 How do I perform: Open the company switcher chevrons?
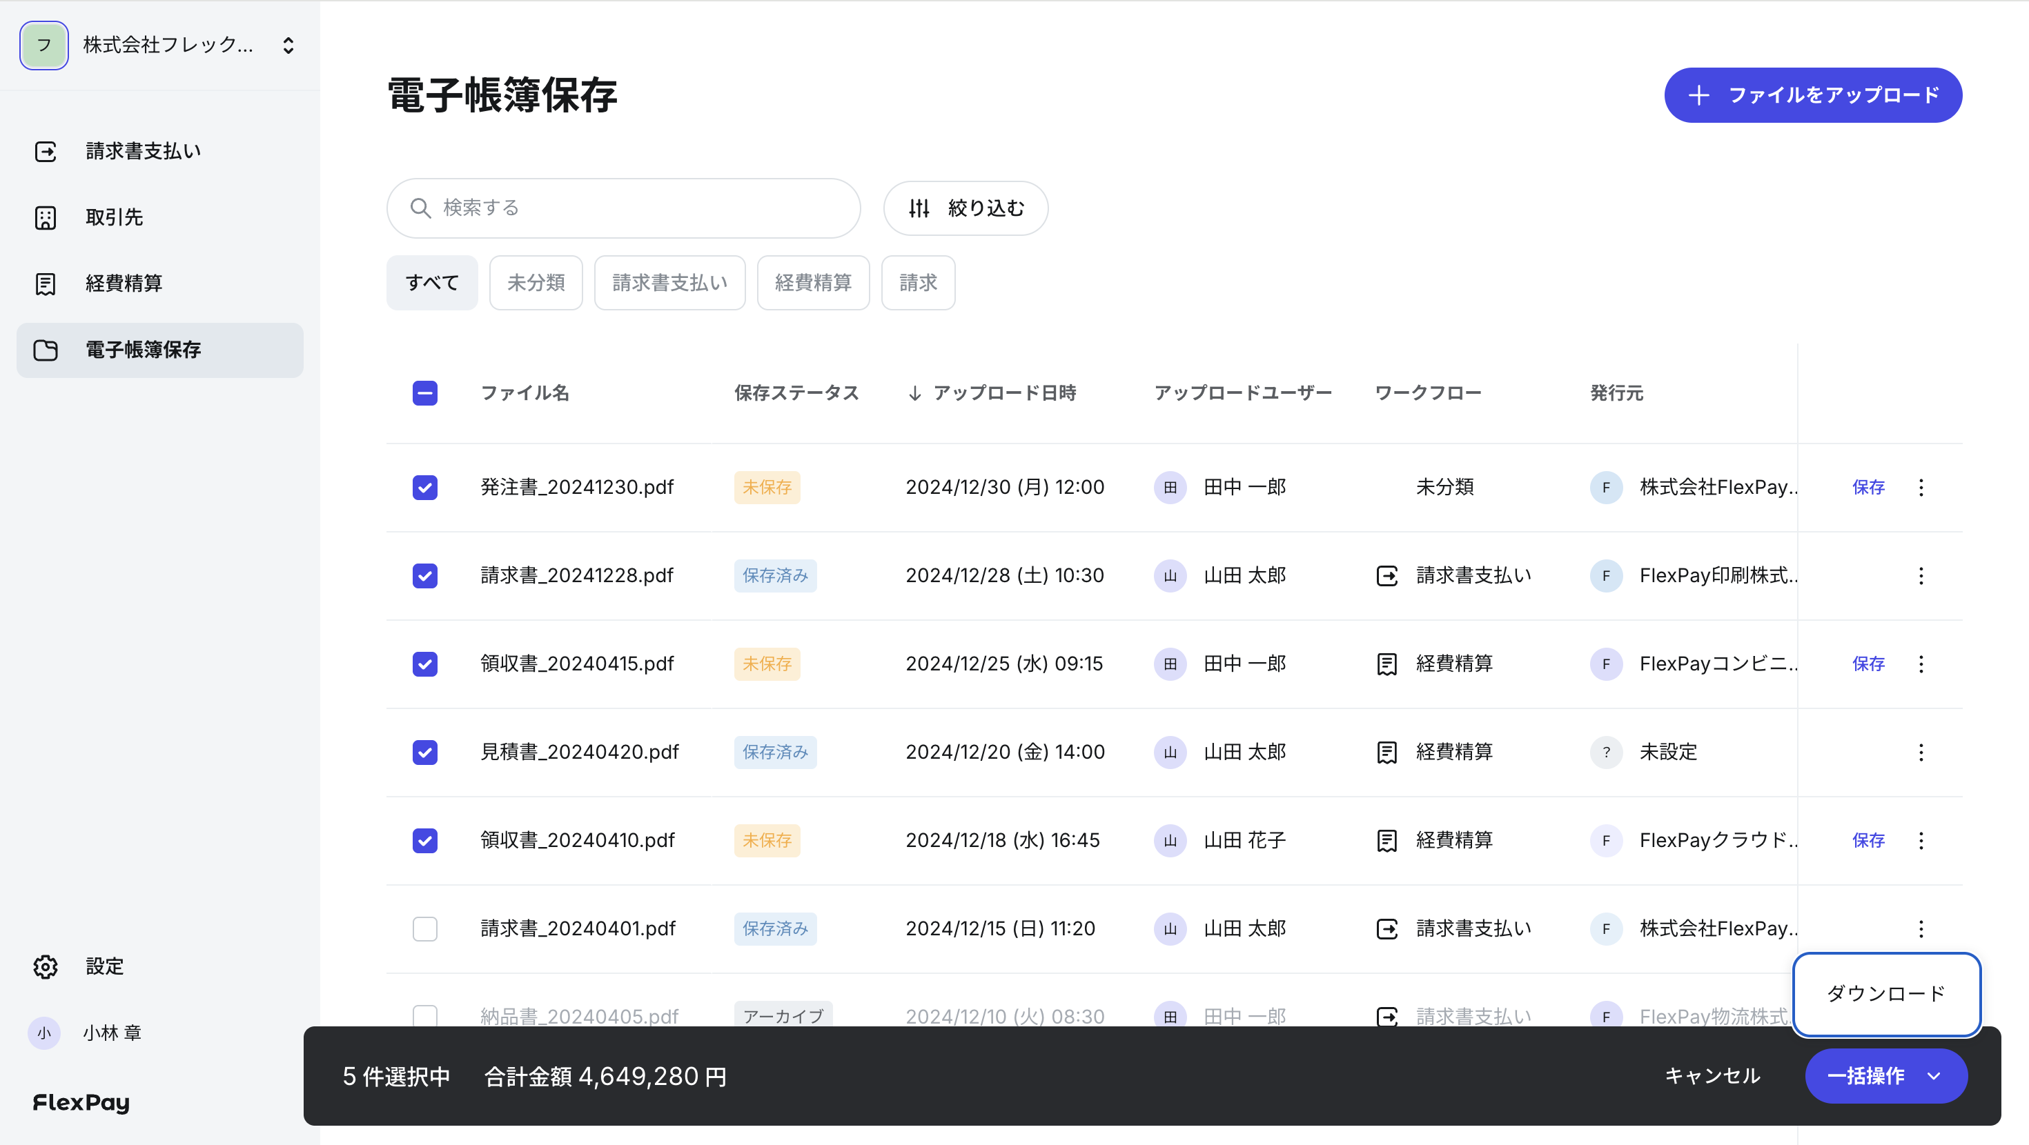[288, 45]
